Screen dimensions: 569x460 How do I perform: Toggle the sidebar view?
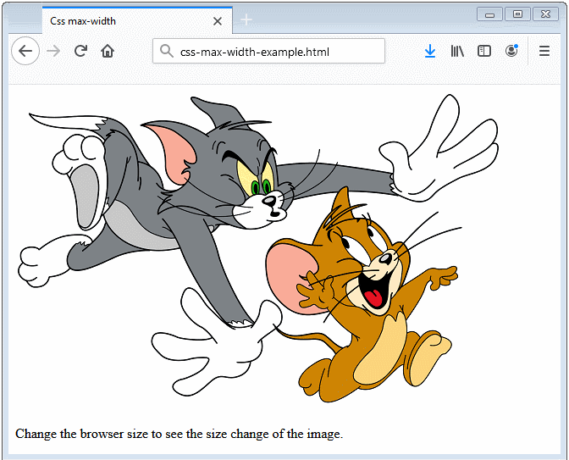[484, 51]
